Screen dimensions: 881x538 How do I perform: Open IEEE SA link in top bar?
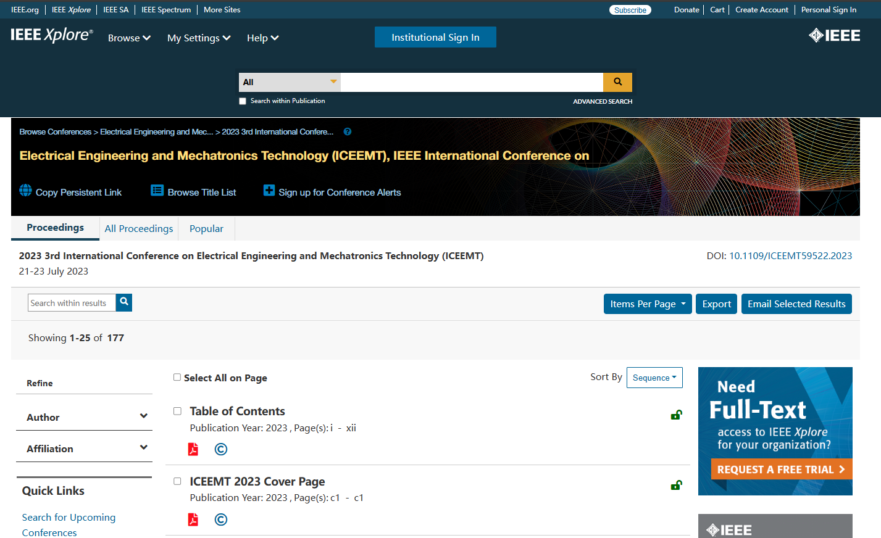point(116,10)
